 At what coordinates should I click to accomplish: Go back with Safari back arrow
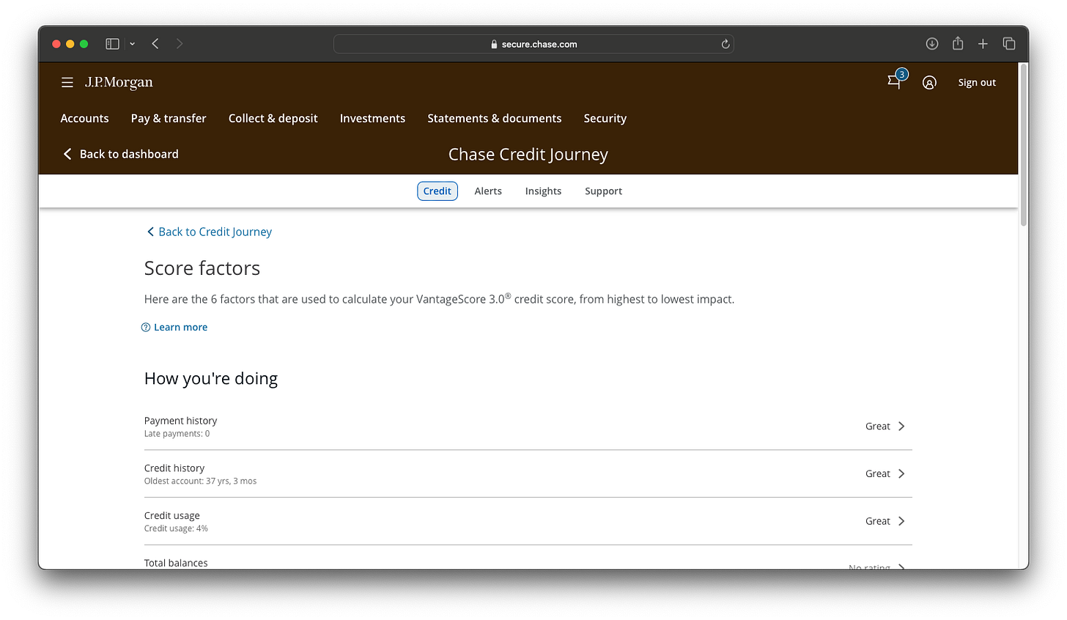coord(155,44)
